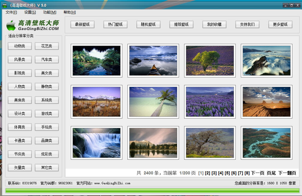
Task: Open the 人物类 category
Action: (20, 86)
